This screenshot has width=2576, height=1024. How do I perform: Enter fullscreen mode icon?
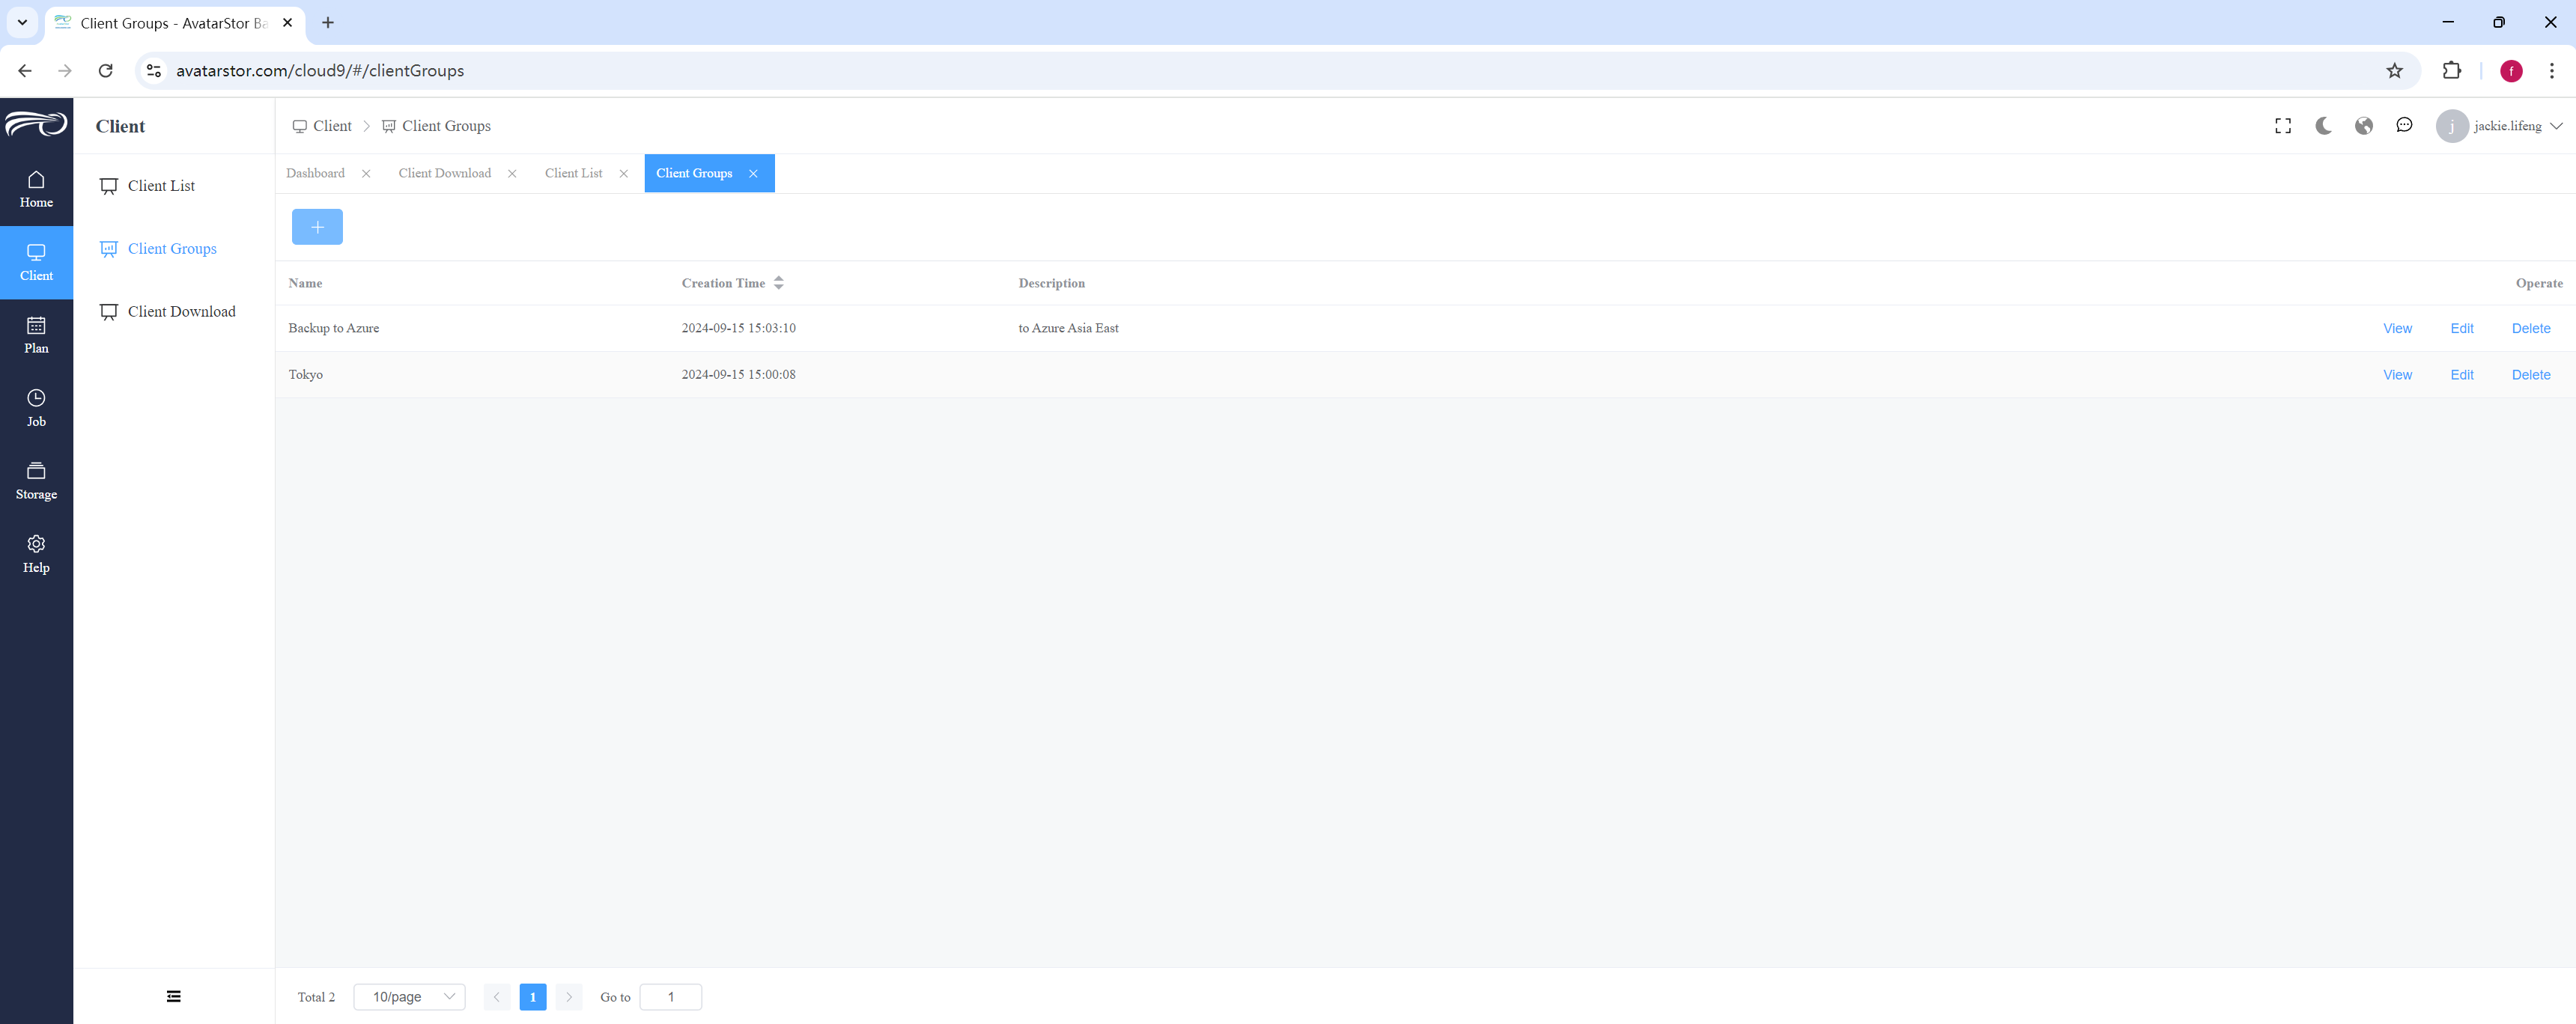pos(2283,126)
